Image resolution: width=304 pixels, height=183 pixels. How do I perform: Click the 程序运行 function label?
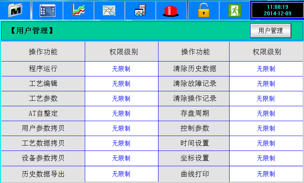point(43,69)
